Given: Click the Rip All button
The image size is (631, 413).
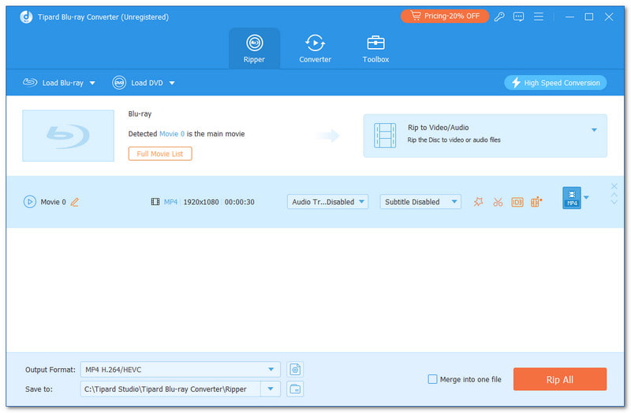Looking at the screenshot, I should 560,379.
